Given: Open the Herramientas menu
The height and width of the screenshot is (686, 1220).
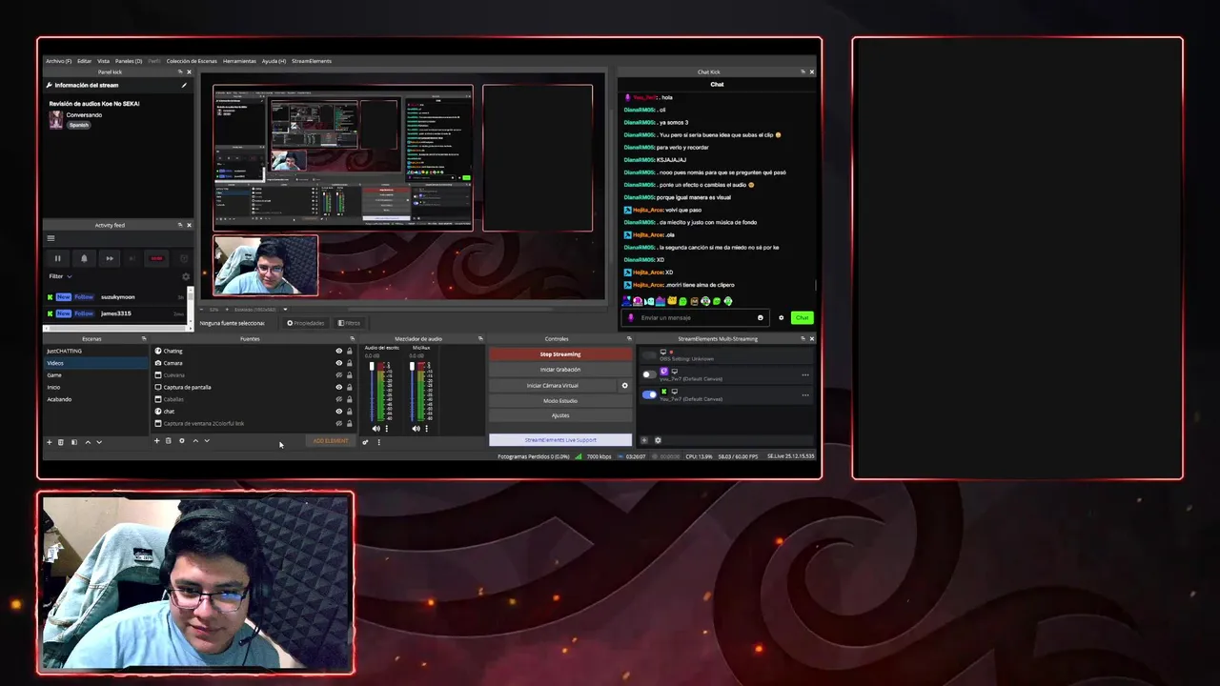Looking at the screenshot, I should click(x=239, y=61).
